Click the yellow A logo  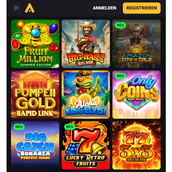[x=30, y=8]
